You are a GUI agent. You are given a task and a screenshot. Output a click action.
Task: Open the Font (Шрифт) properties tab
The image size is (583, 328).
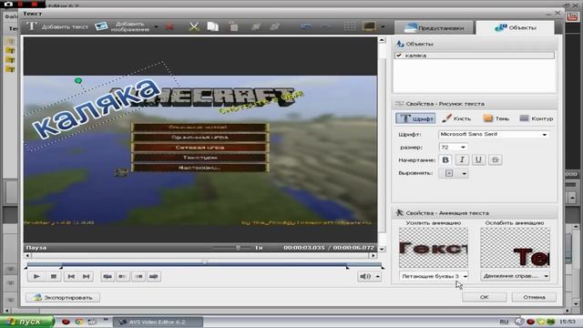(415, 118)
